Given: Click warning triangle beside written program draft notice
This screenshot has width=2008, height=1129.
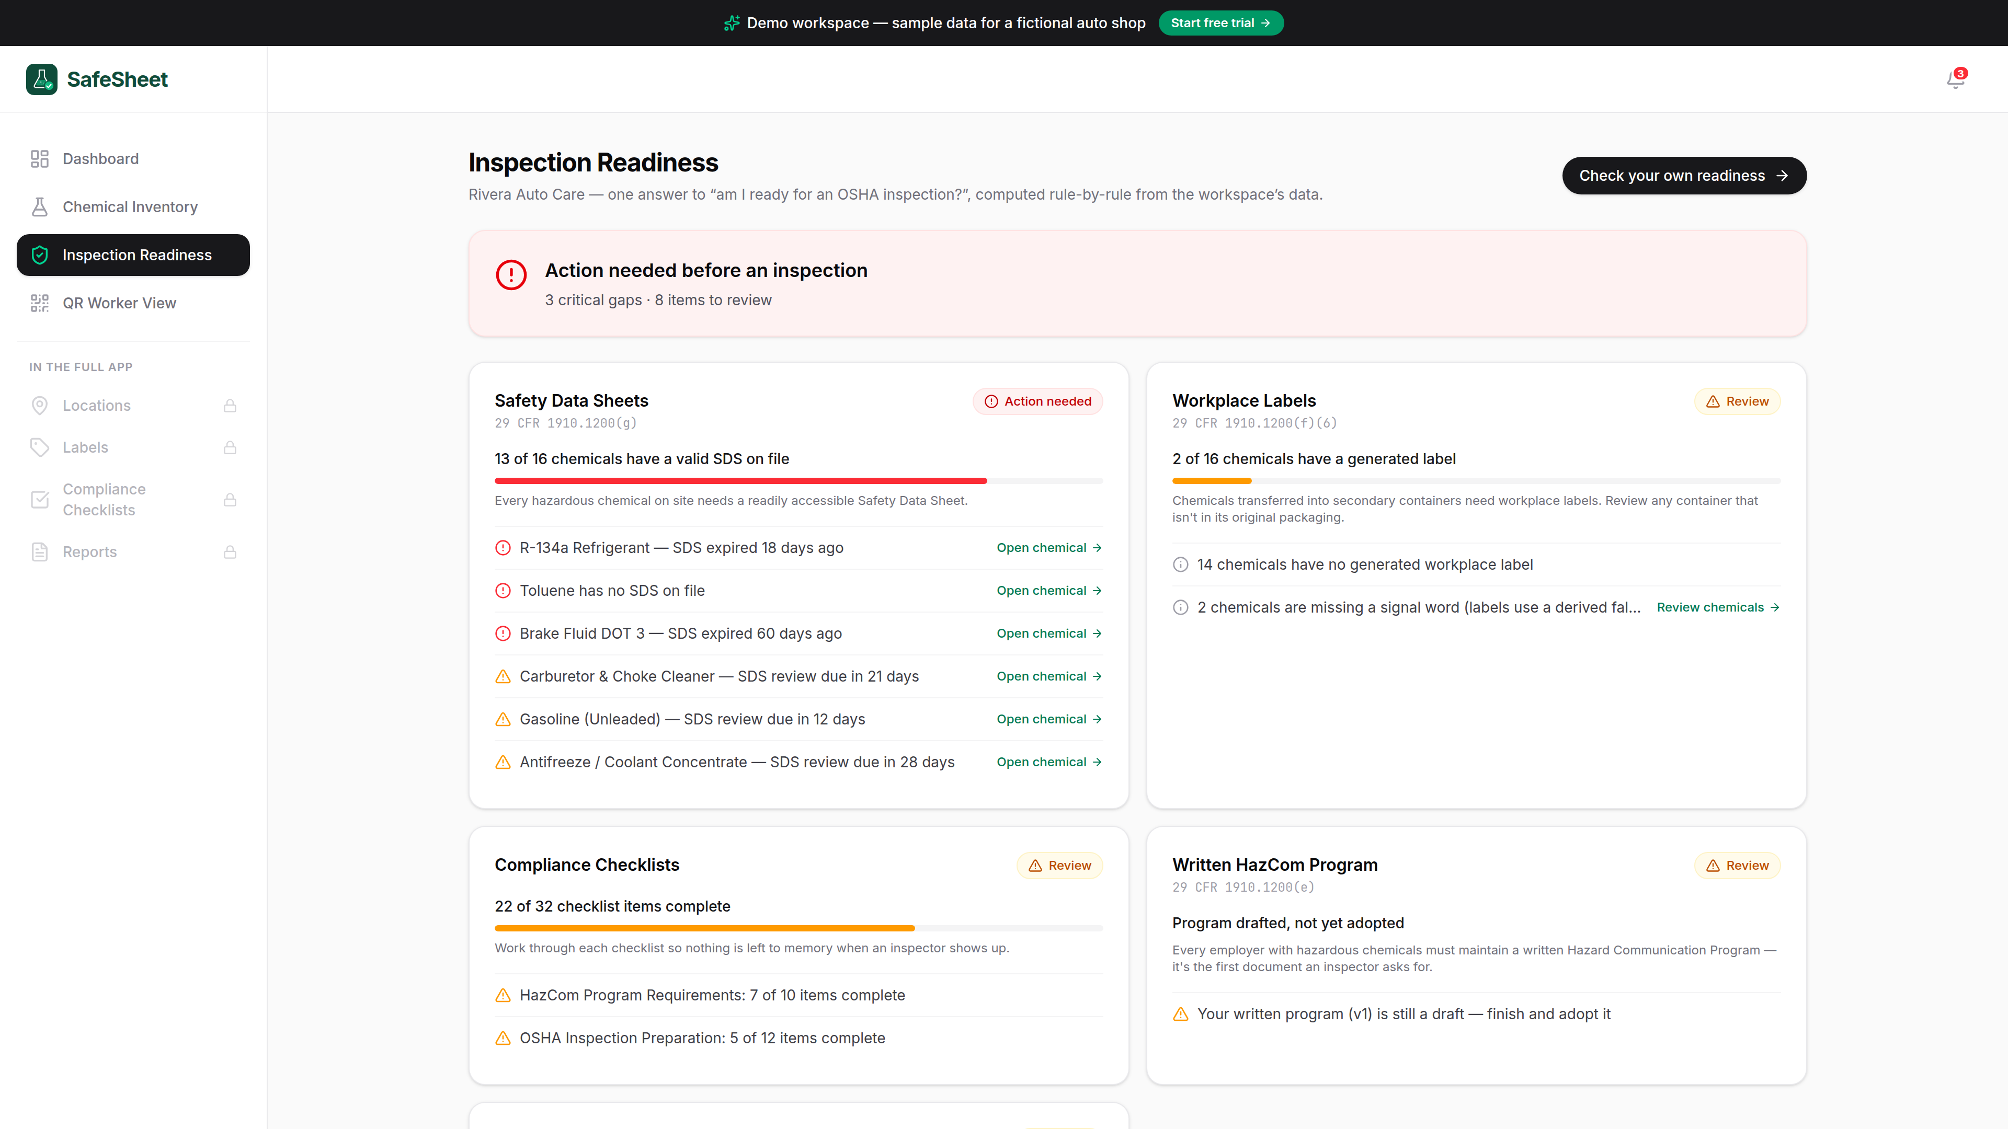Looking at the screenshot, I should 1180,1013.
